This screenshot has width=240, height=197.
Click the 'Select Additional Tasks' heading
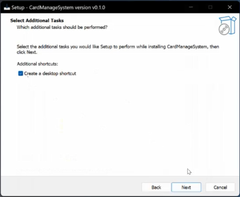tap(37, 20)
